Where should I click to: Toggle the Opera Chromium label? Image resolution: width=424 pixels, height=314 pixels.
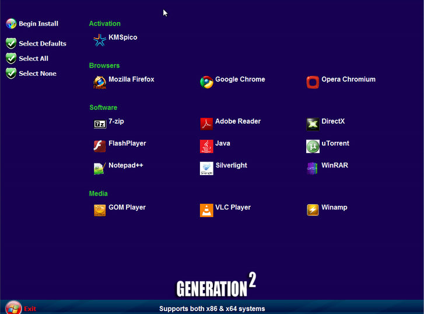coord(348,79)
